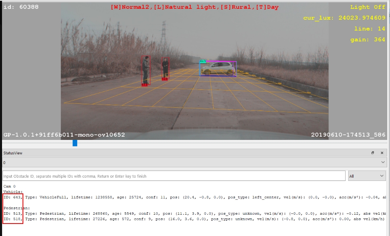The height and width of the screenshot is (236, 390).
Task: Select pedestrian 513 bounding box in video
Action: 146,70
